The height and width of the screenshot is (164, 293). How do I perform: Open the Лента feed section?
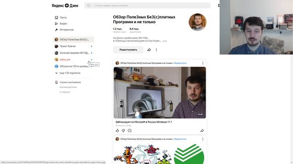[63, 17]
